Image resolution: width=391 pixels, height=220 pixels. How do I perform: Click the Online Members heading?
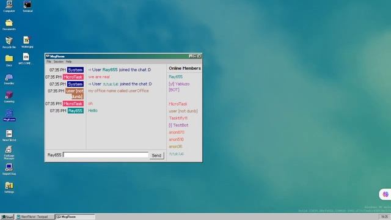(x=185, y=68)
